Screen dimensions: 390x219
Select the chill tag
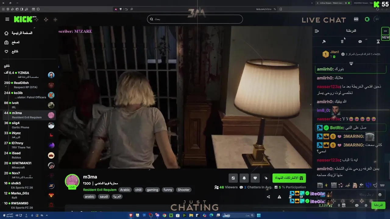138,189
